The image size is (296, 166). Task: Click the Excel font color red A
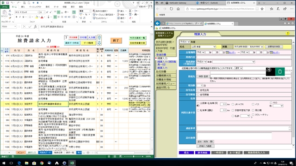[x=42, y=17]
